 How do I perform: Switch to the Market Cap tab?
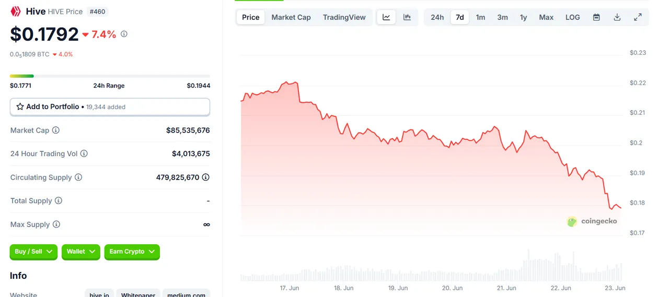(291, 17)
